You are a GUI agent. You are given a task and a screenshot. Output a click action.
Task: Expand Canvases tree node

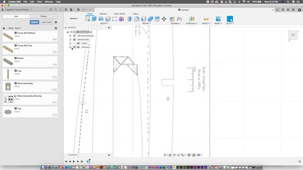pyautogui.click(x=71, y=47)
